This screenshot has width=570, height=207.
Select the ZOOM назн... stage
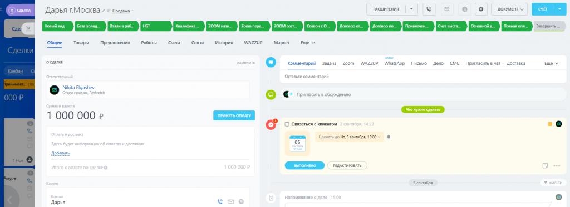[x=221, y=27]
